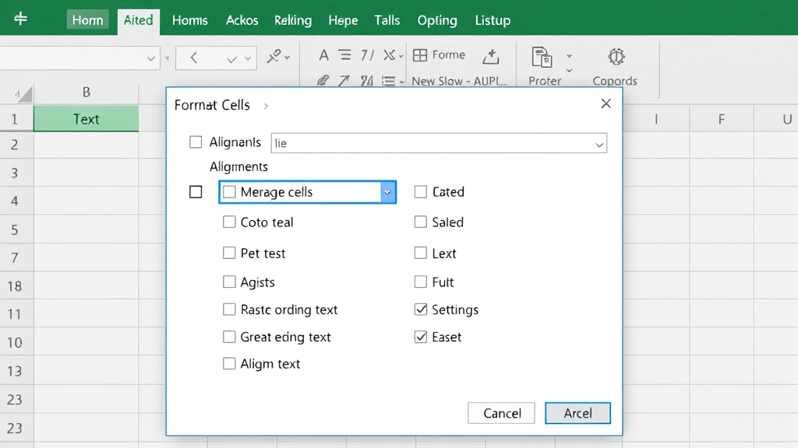
Task: Click the borders grid icon beside Forme
Action: pos(418,55)
